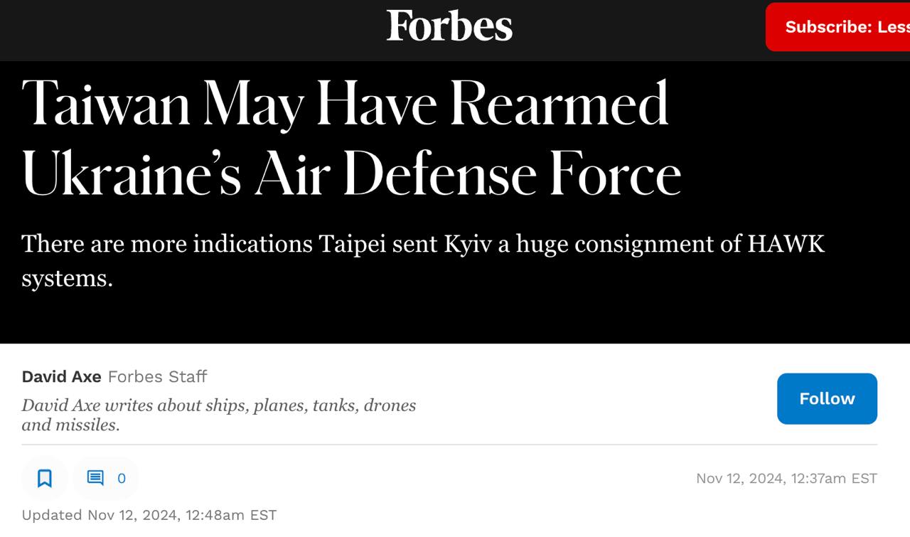This screenshot has height=537, width=910.
Task: Click the published time "12:37am EST"
Action: pos(835,479)
